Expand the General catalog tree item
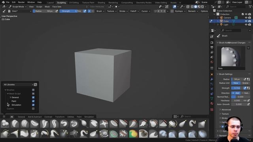 (x=10, y=97)
